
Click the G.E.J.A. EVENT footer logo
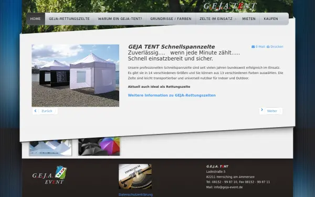tap(50, 175)
